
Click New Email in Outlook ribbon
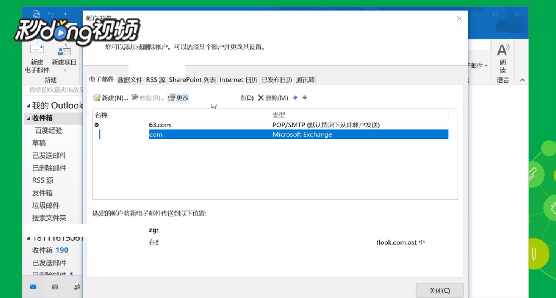tap(37, 58)
